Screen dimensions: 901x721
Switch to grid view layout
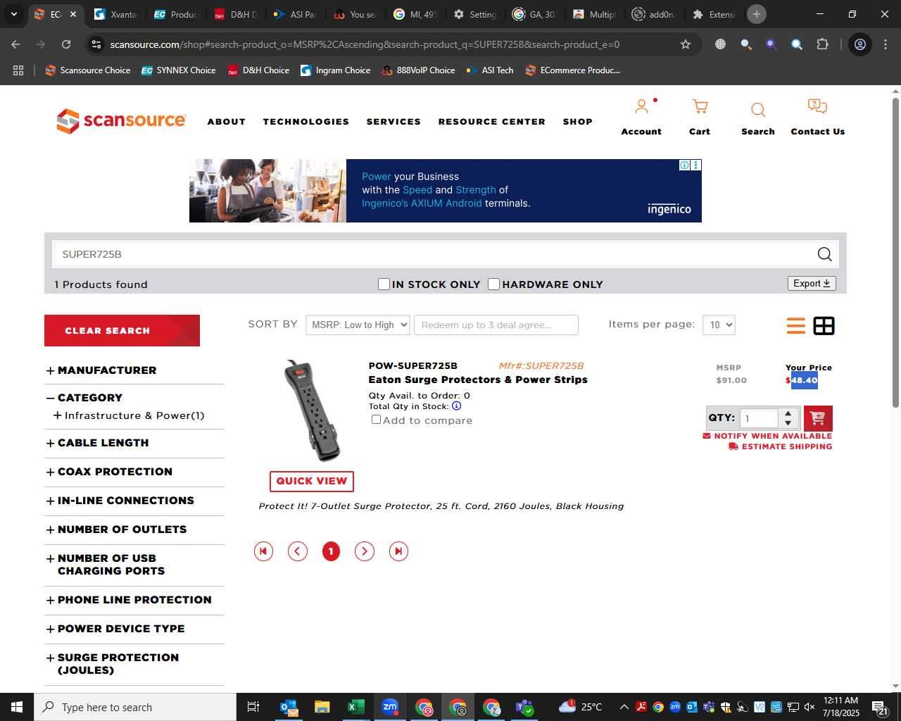(x=824, y=326)
